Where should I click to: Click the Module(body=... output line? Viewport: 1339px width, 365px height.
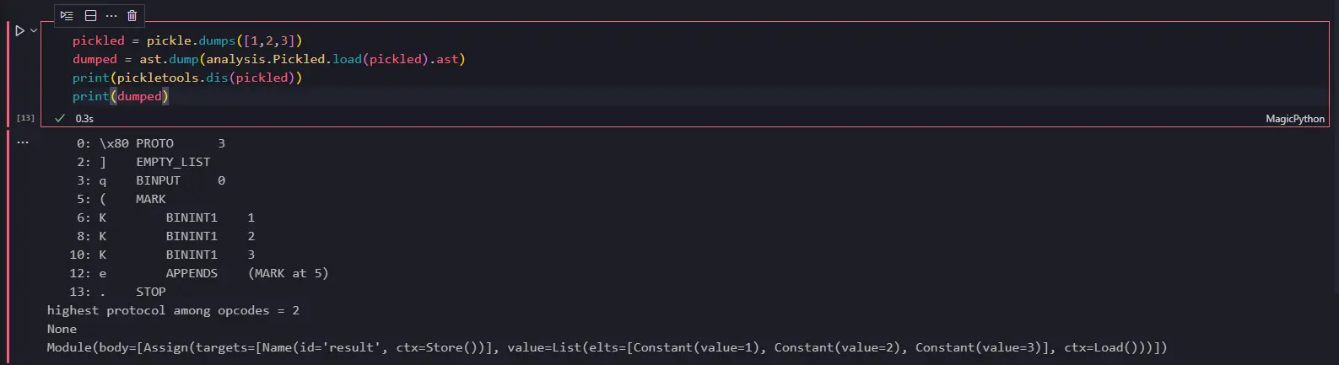(607, 347)
